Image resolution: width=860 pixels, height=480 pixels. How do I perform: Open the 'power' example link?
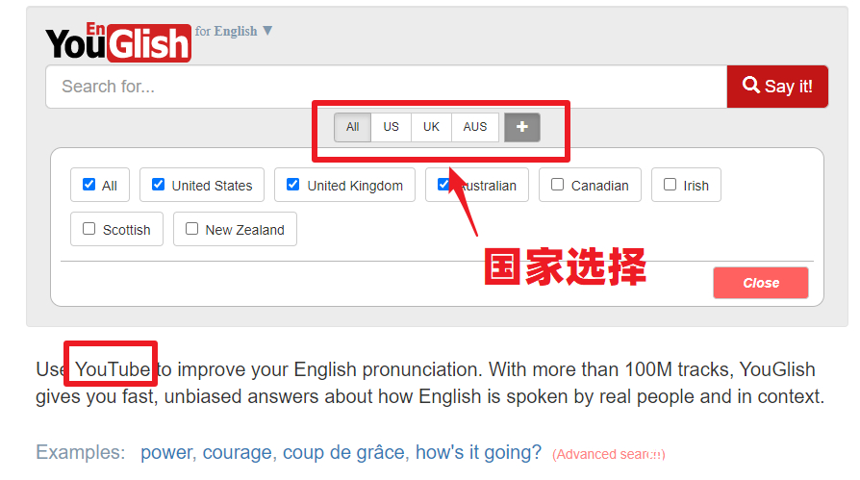(167, 452)
